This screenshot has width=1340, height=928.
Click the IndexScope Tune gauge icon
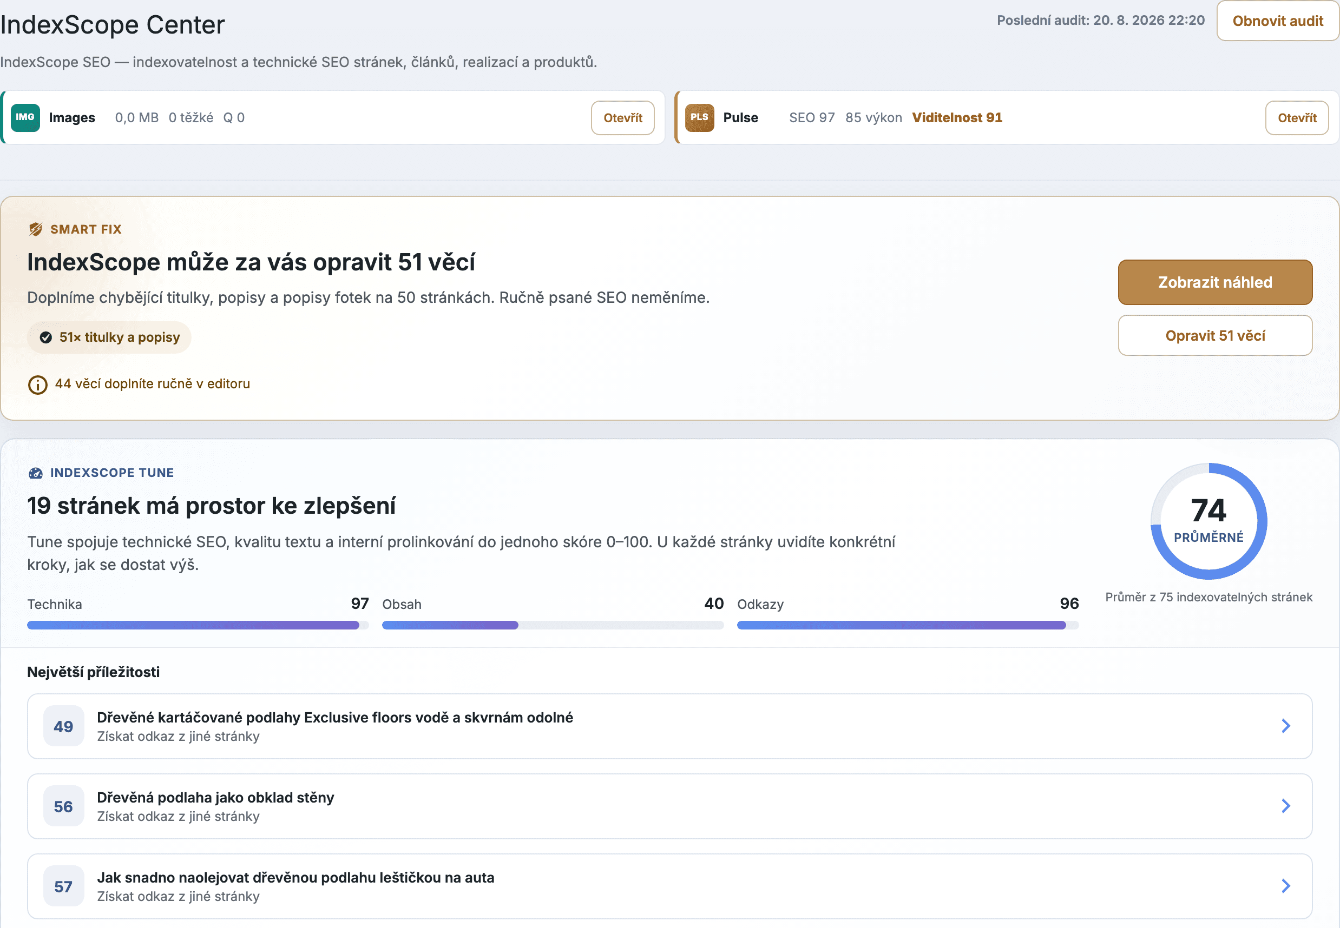point(36,473)
